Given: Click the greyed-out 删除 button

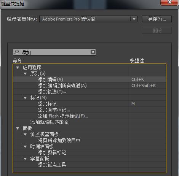Looking at the screenshot, I should click(x=157, y=30).
